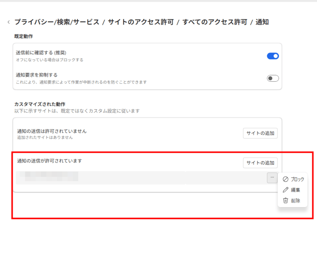317x254 pixels.
Task: Click サイトの追加 in the not-allowed section
Action: coord(260,133)
